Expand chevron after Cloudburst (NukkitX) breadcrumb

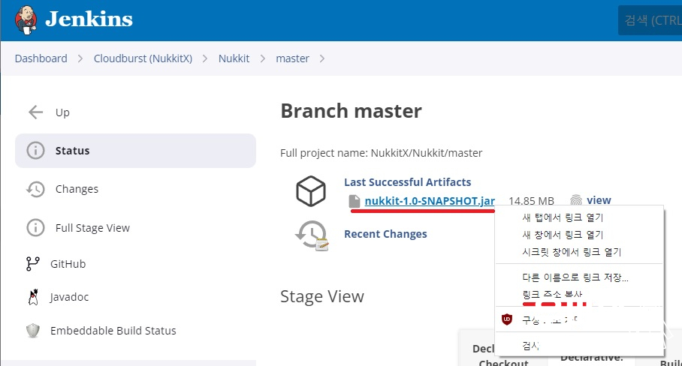tap(205, 58)
